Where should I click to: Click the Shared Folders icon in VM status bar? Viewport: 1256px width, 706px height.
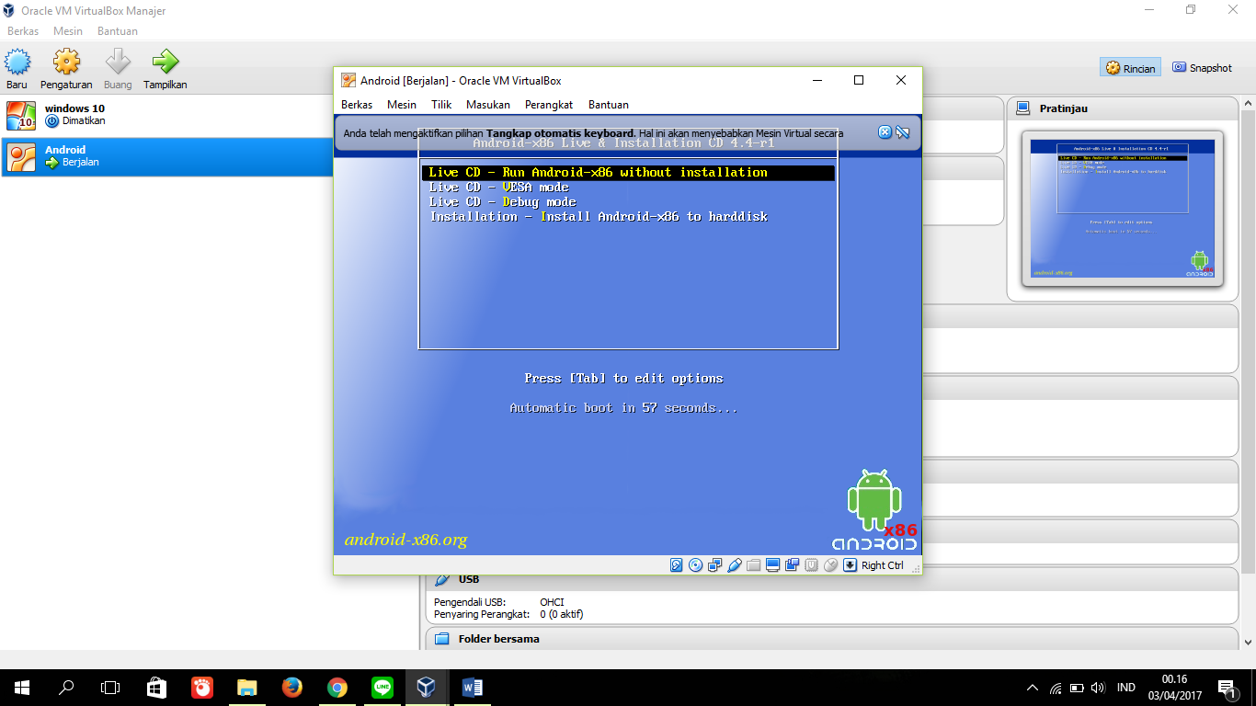pos(754,565)
